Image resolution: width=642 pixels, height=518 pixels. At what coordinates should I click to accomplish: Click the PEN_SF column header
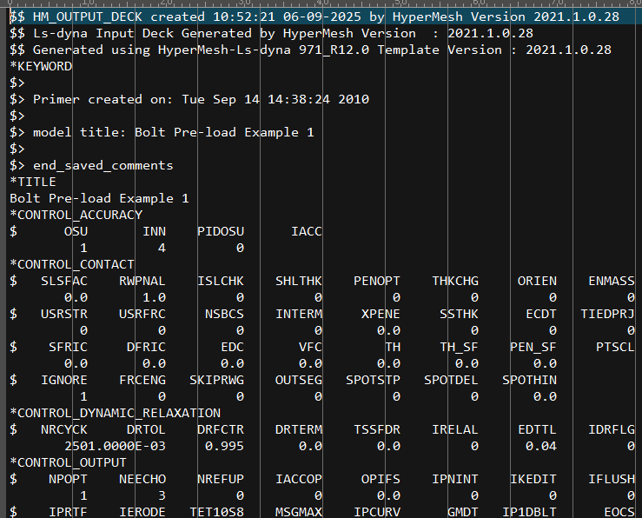click(533, 348)
